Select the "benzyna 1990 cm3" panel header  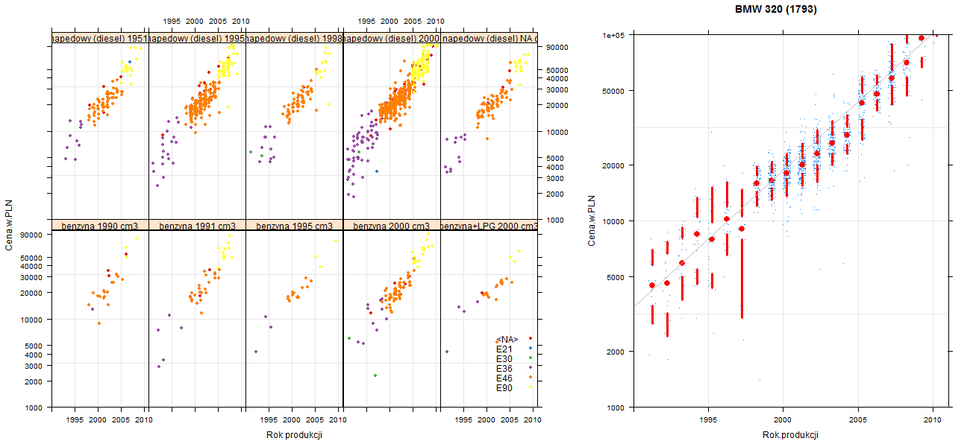coord(100,225)
